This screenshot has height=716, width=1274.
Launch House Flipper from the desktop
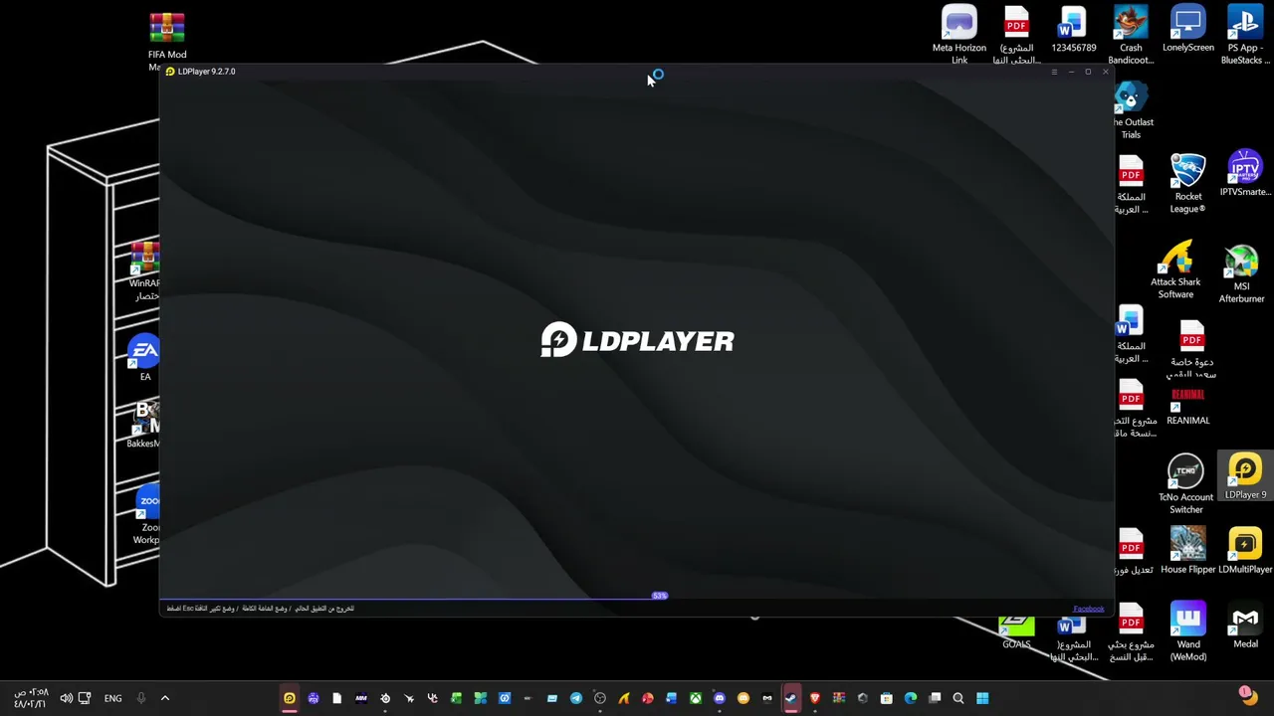coord(1188,551)
